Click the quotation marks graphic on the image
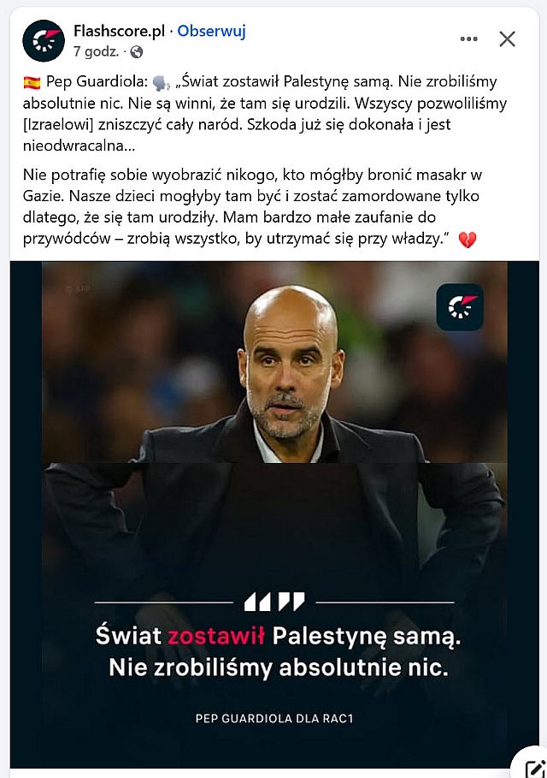The height and width of the screenshot is (778, 547). 274,602
